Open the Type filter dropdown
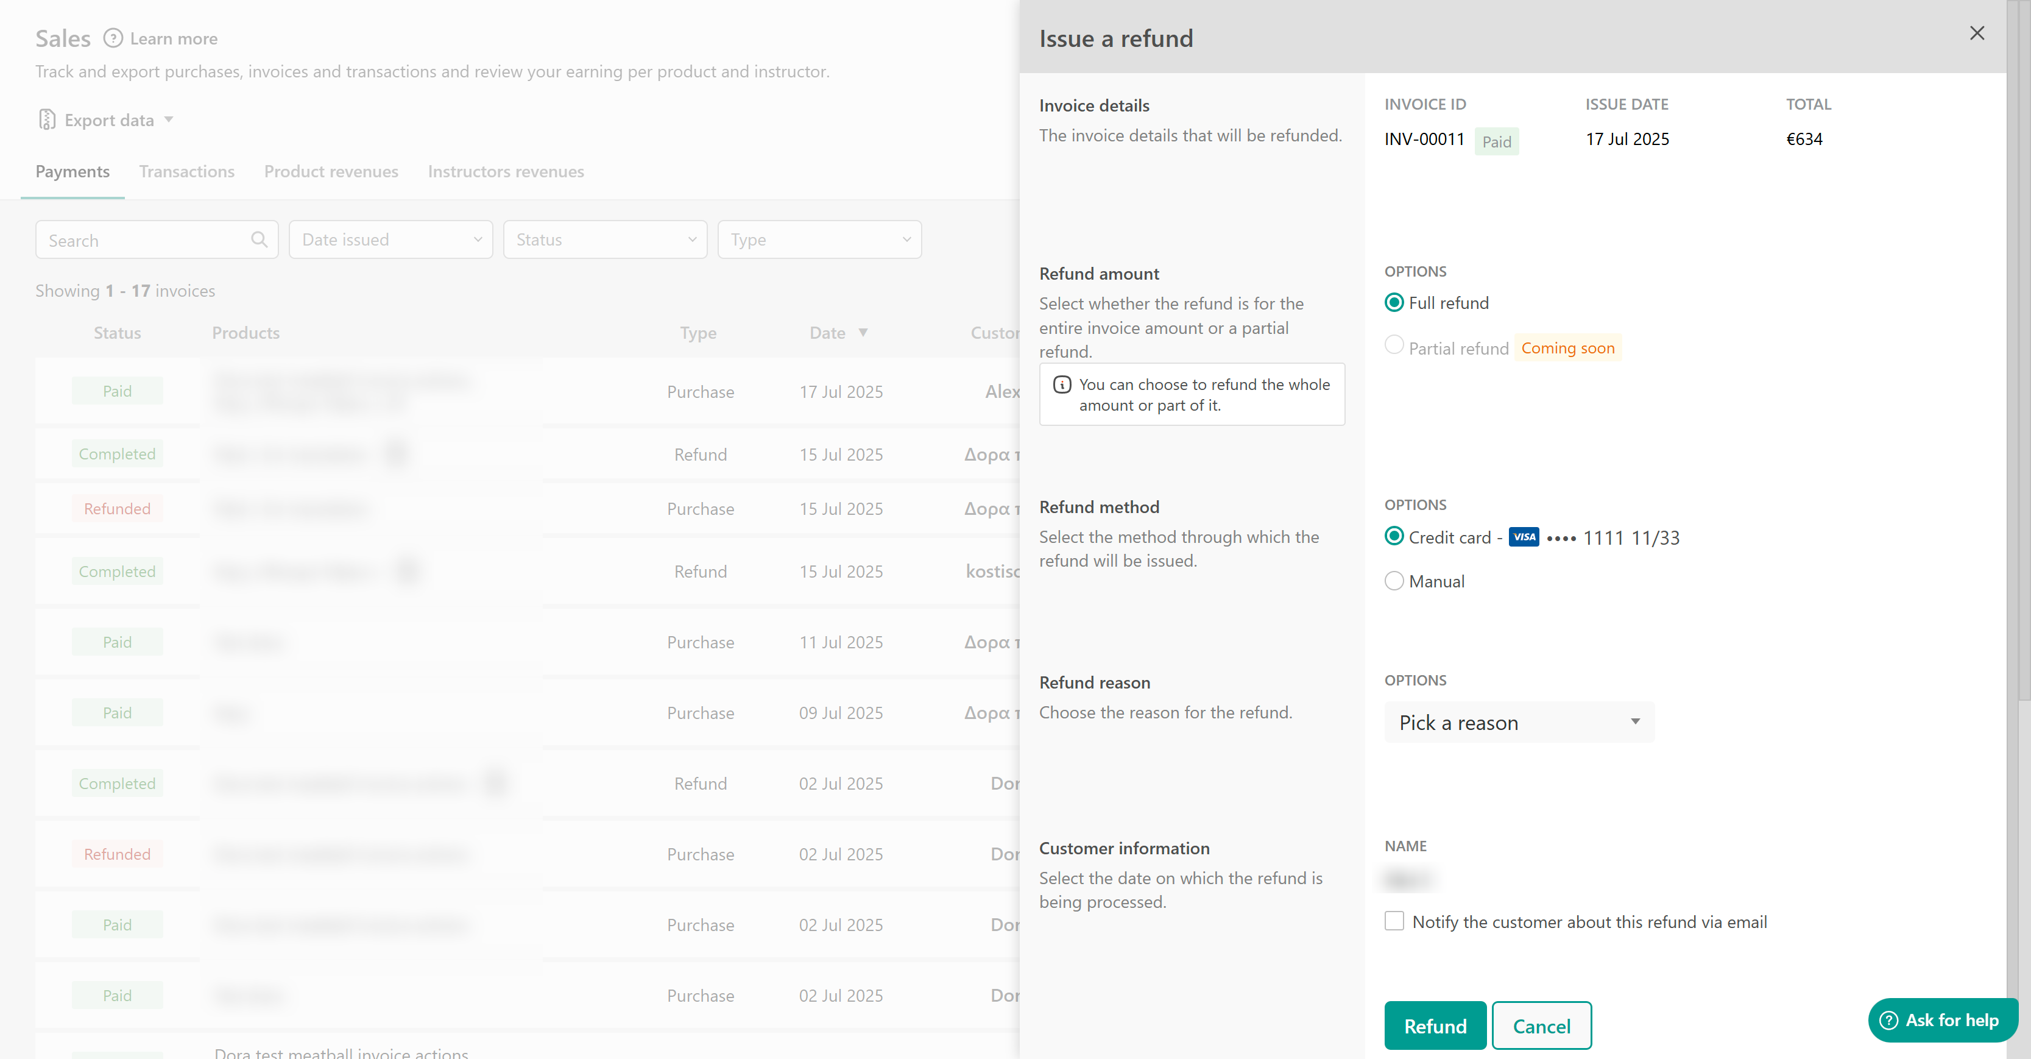Viewport: 2031px width, 1059px height. (819, 239)
